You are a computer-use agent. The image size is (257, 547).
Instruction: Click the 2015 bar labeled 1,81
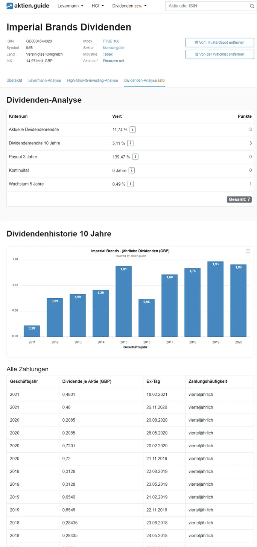coord(123,302)
